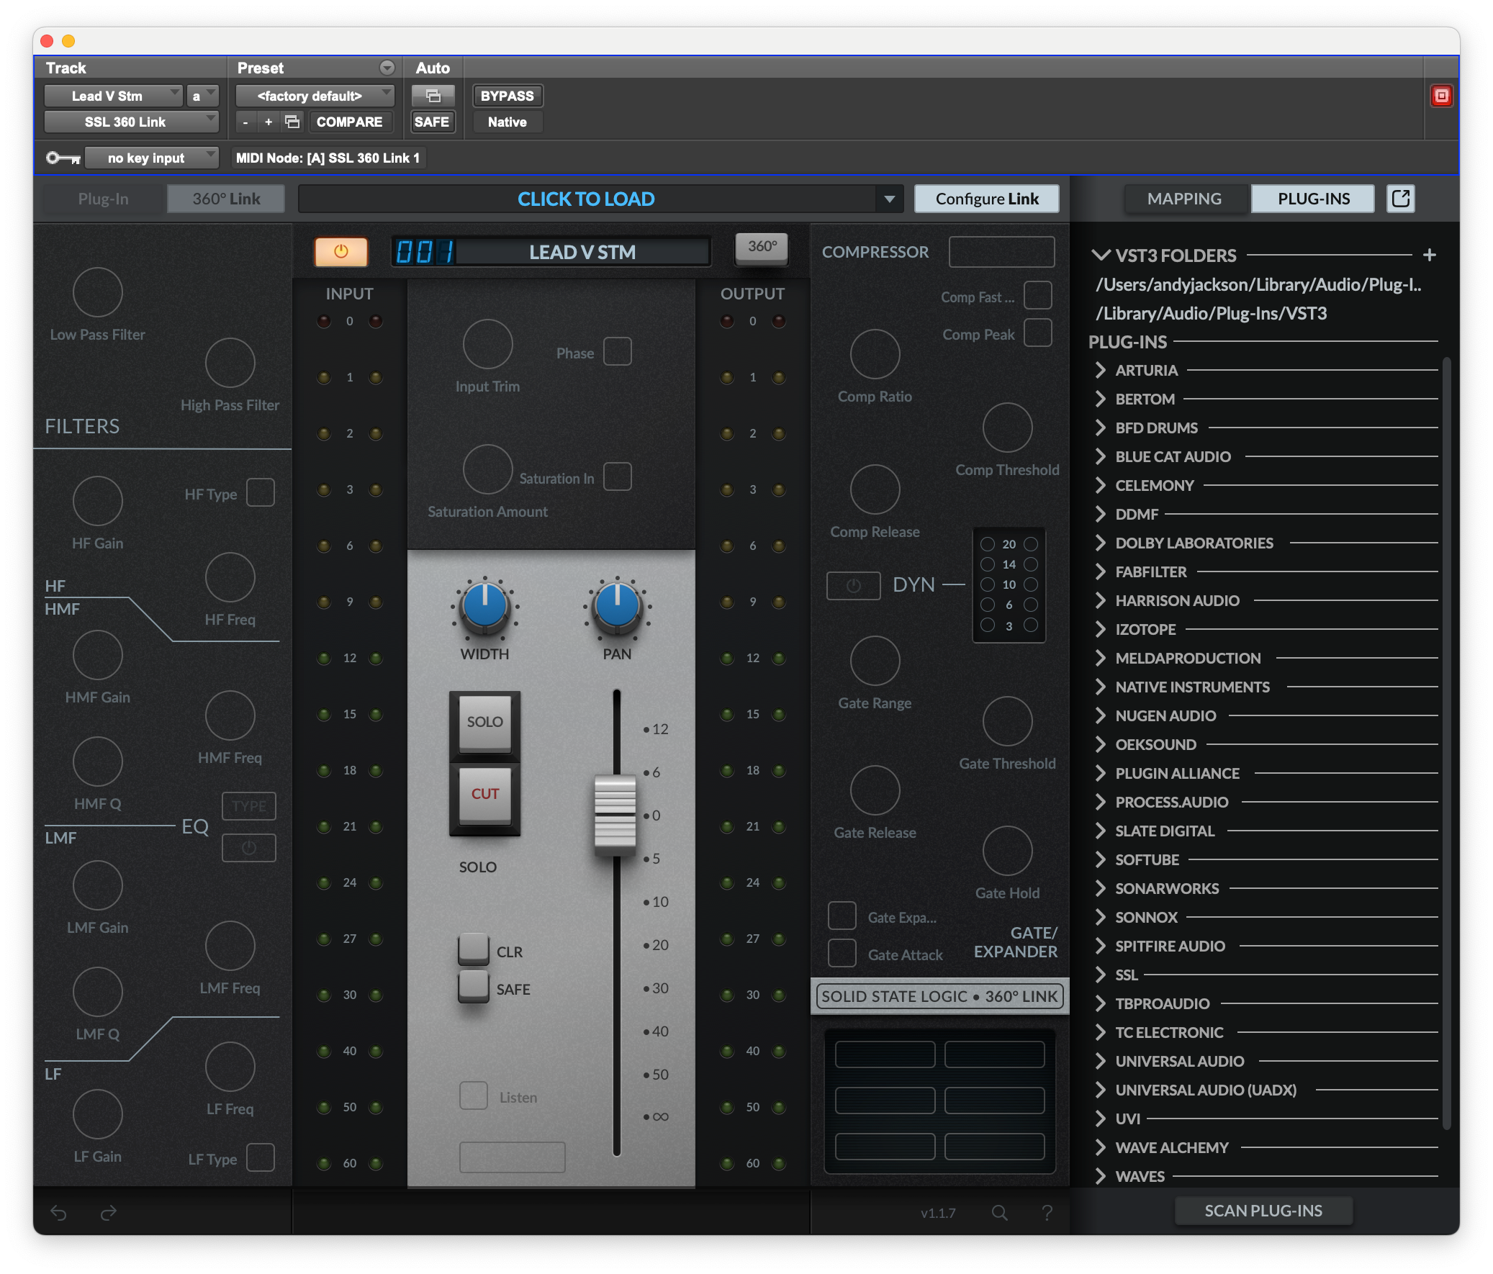Open the Preset menu circular arrow icon
The width and height of the screenshot is (1493, 1274).
[387, 68]
